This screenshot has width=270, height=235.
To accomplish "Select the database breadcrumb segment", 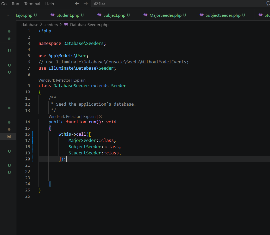I will [x=30, y=25].
